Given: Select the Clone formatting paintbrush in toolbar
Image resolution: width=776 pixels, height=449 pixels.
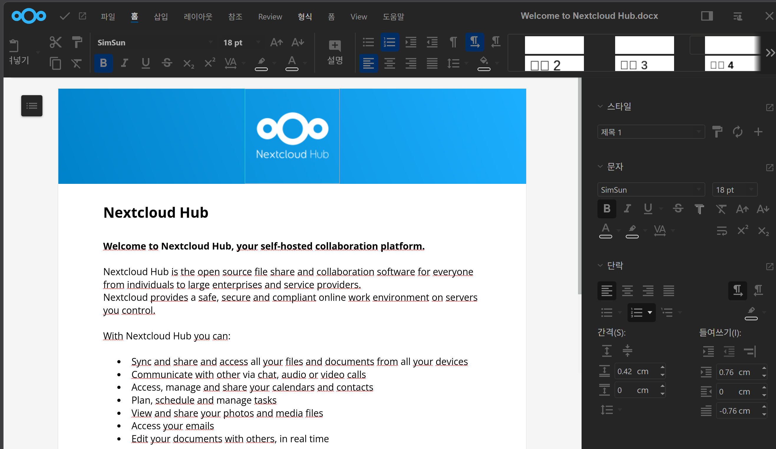Looking at the screenshot, I should pyautogui.click(x=77, y=42).
